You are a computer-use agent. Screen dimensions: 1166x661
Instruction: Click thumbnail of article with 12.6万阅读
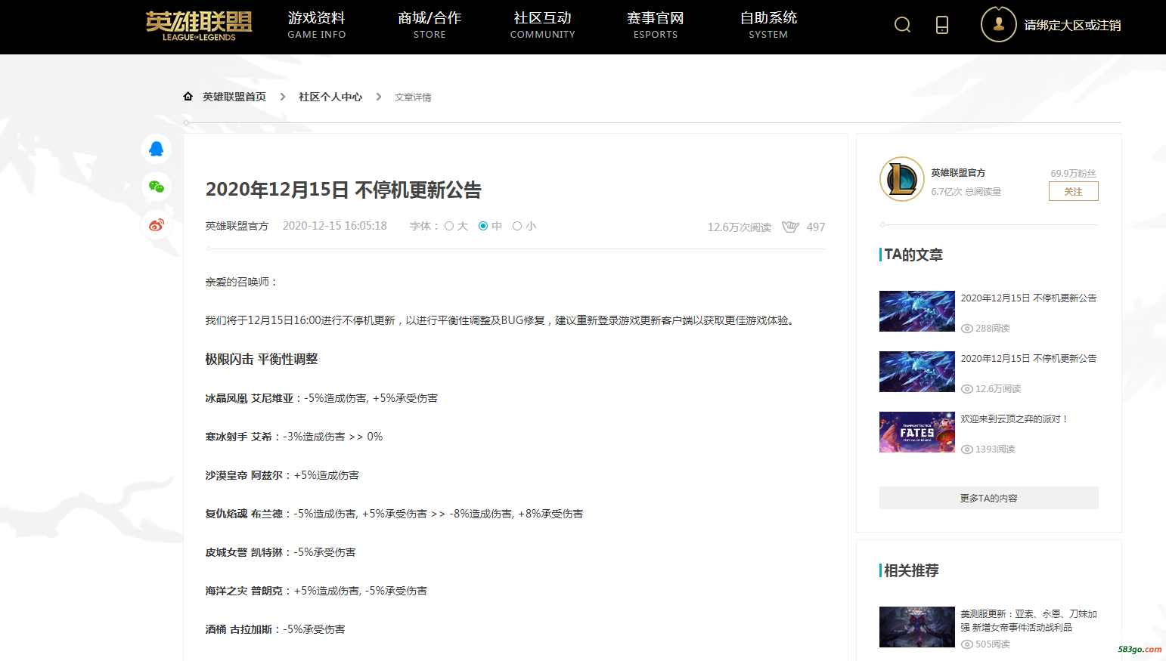tap(917, 372)
